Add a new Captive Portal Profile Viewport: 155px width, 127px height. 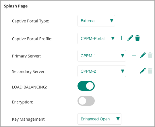pos(121,38)
